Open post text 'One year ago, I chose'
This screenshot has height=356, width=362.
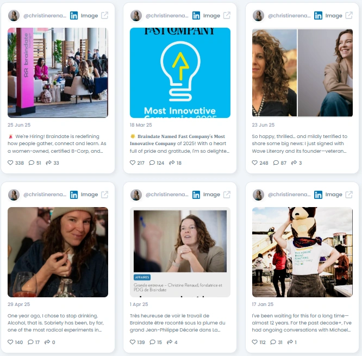coord(55,322)
